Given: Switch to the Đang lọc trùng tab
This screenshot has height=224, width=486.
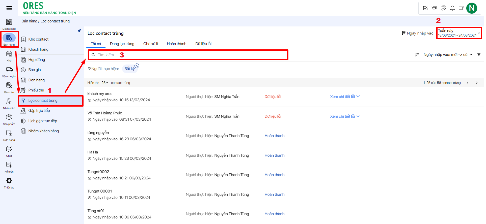Looking at the screenshot, I should tap(122, 44).
